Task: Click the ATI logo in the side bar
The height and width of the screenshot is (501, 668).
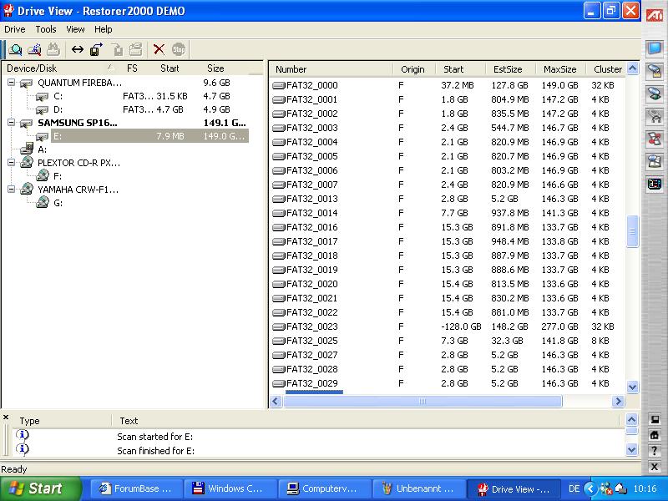Action: click(654, 15)
